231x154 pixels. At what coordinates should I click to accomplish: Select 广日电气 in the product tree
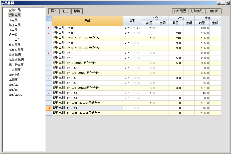click(x=15, y=40)
